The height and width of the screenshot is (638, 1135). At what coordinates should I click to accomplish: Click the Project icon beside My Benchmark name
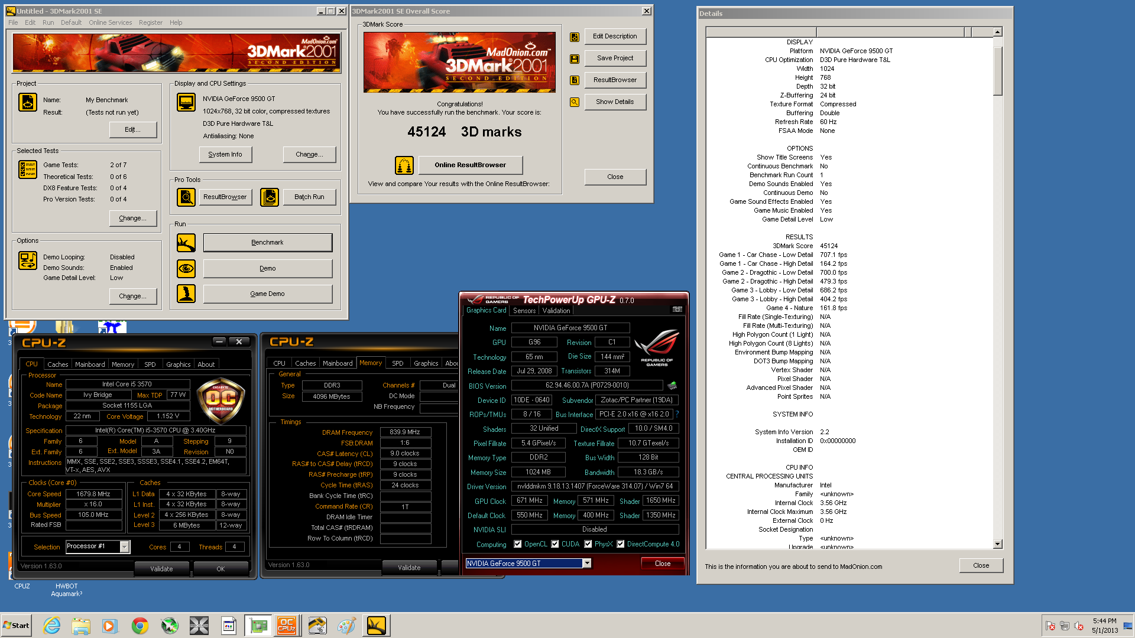[x=28, y=102]
